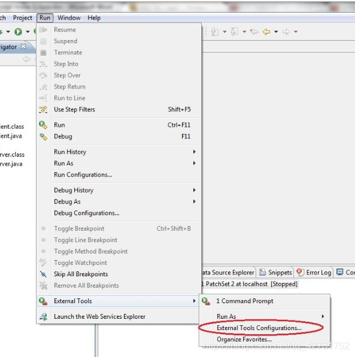The image size is (355, 357).
Task: Click the forward navigation arrow
Action: [286, 32]
